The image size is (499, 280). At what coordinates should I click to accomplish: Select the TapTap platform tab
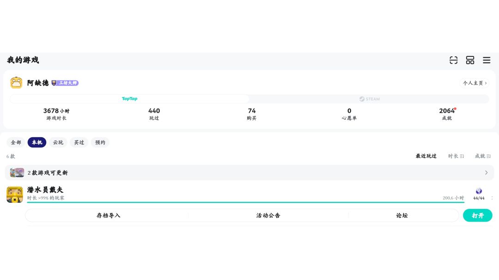129,98
